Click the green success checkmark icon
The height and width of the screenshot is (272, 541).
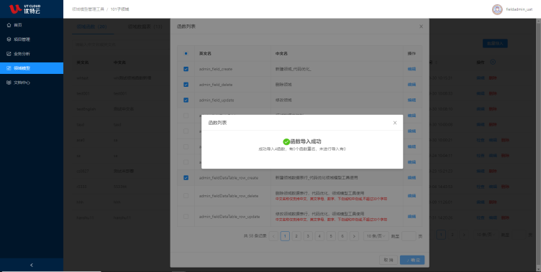click(286, 141)
